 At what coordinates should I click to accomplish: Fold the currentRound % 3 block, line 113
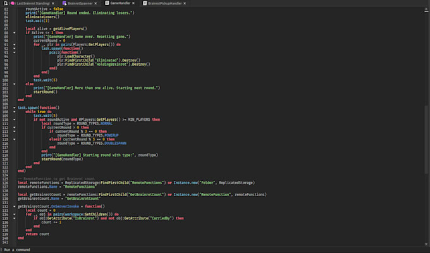15,132
